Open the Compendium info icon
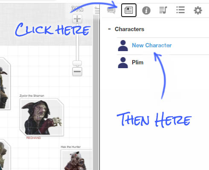 point(146,10)
